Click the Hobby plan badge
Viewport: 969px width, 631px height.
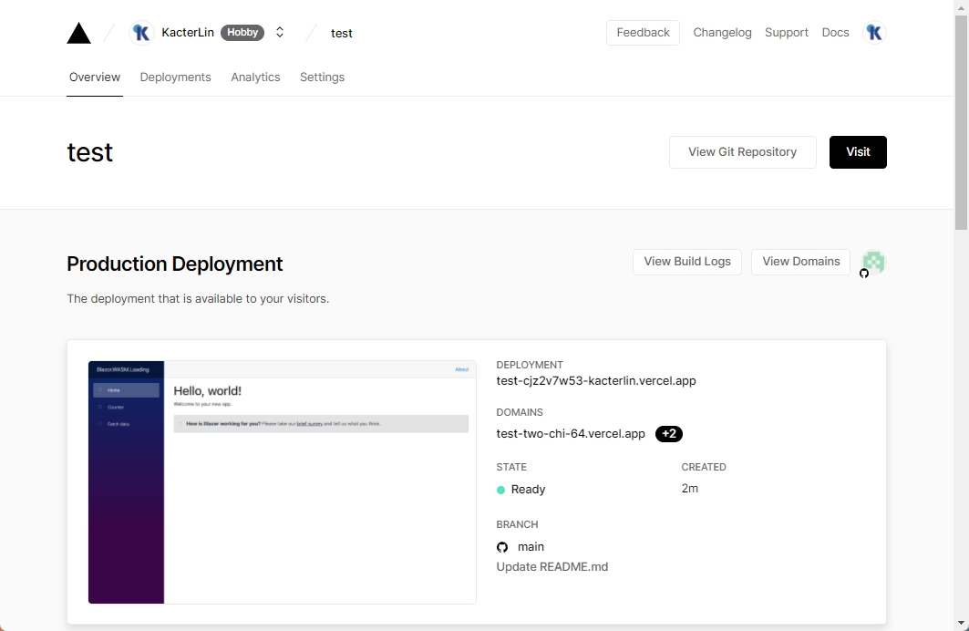242,33
